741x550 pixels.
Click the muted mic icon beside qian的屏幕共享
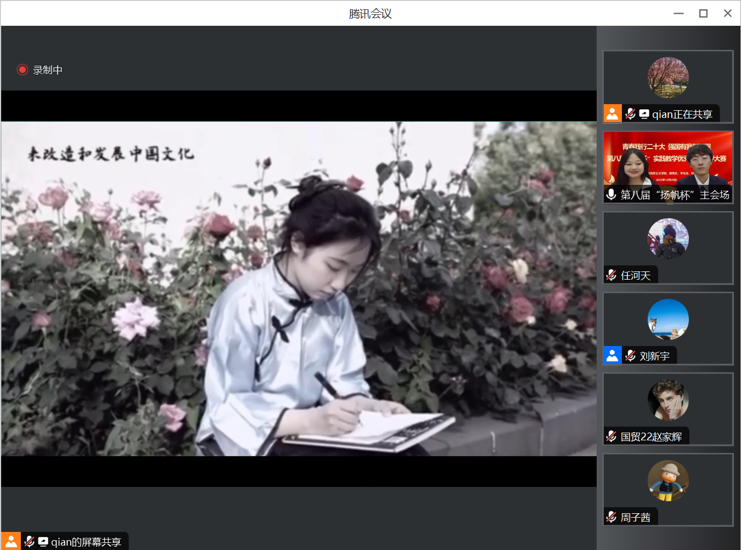tap(29, 541)
